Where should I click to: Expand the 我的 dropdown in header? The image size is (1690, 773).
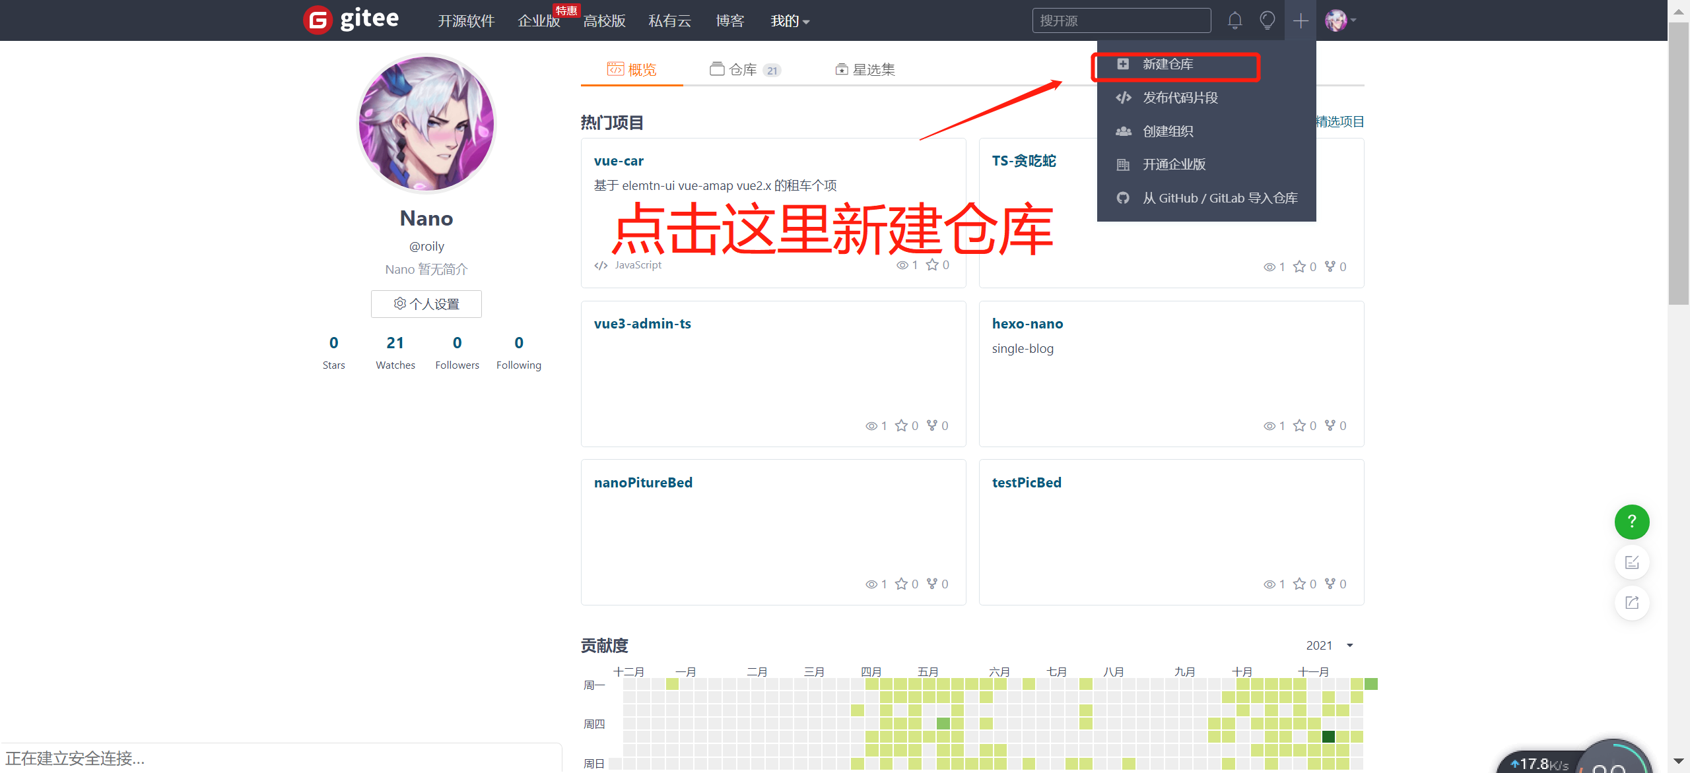(x=790, y=21)
